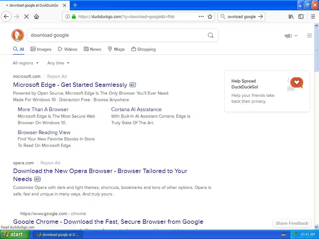The height and width of the screenshot is (239, 319).
Task: Click the microsoft.com ad domain text
Action: 27,77
